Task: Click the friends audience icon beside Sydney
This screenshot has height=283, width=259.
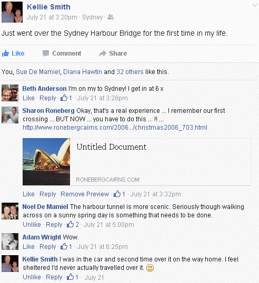Action: click(x=111, y=17)
